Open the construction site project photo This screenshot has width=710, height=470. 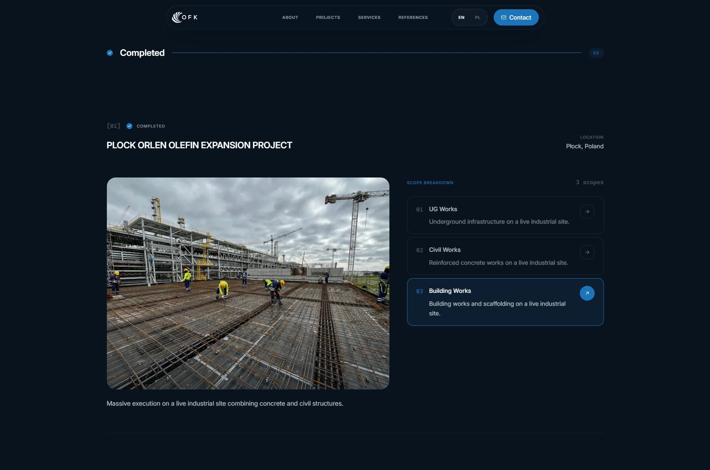[248, 283]
